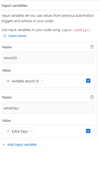Viewport: 99px width, 169px height.
Task: Delete the extraDays input variable
Action: (x=92, y=97)
